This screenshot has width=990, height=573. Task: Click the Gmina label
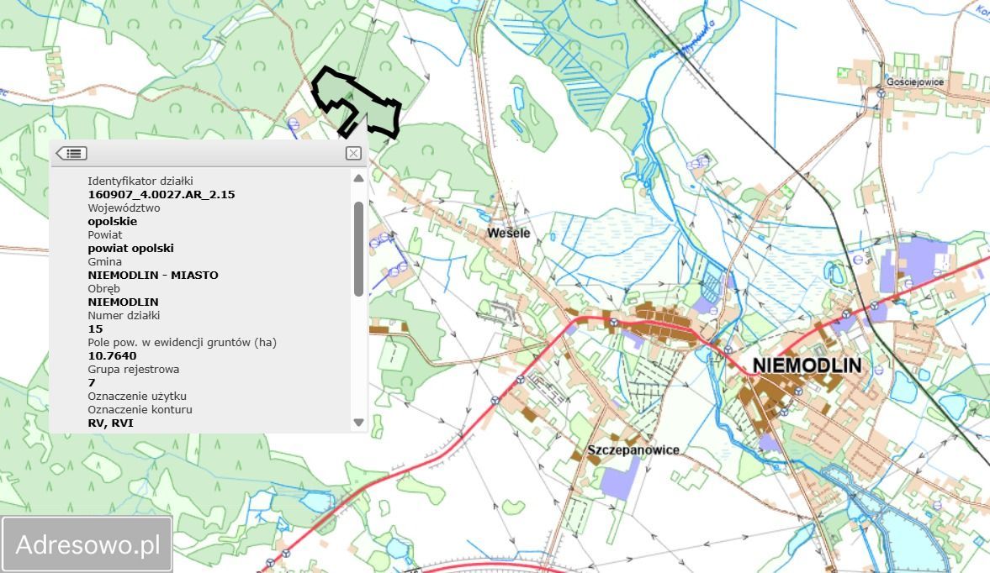click(105, 261)
